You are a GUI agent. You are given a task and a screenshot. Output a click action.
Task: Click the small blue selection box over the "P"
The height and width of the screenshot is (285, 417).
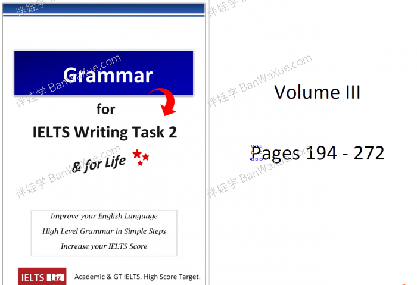257,152
